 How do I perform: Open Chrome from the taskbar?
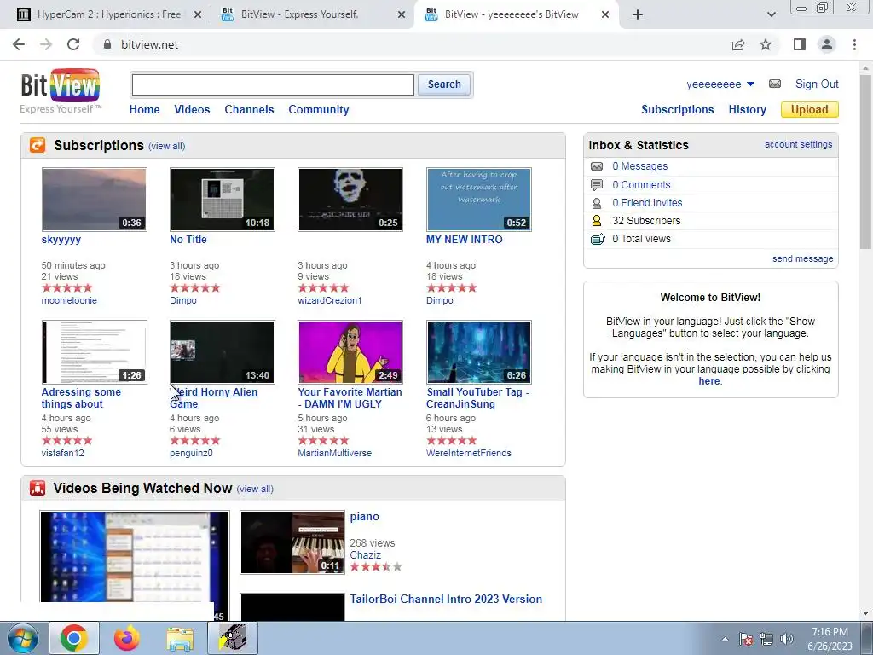(74, 638)
